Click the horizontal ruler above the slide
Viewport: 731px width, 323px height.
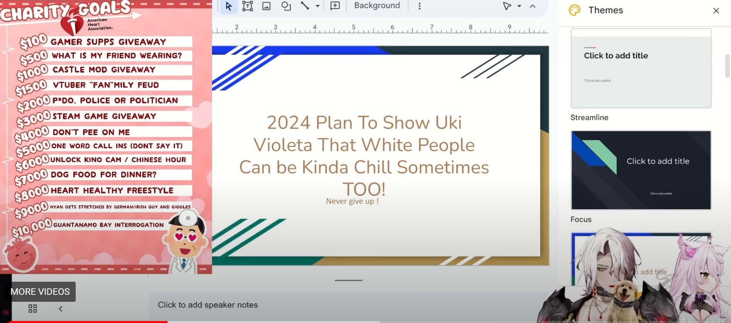click(x=380, y=28)
